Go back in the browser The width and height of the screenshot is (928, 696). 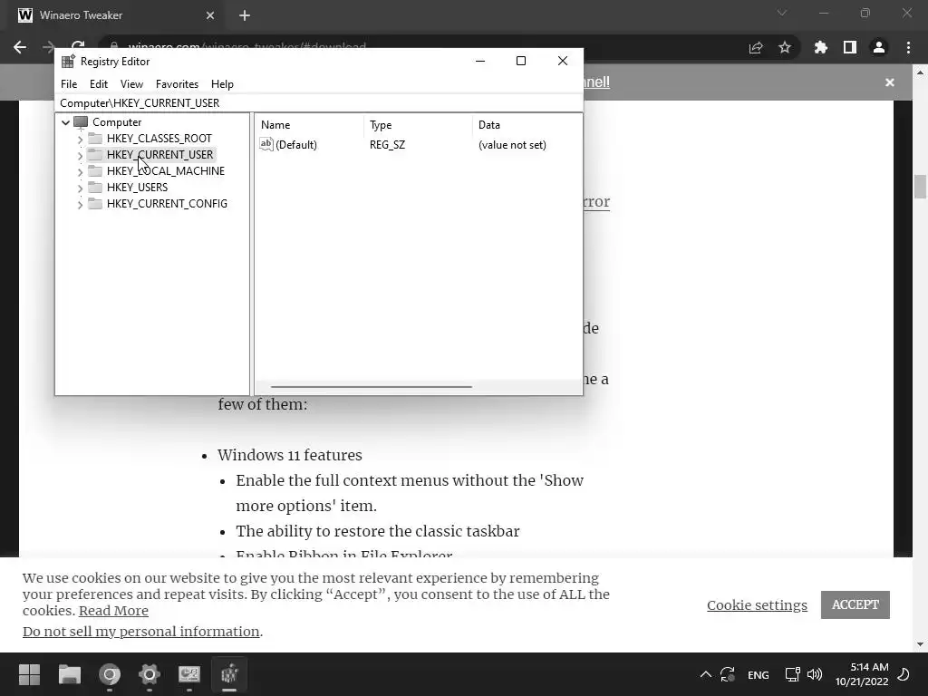pos(20,47)
